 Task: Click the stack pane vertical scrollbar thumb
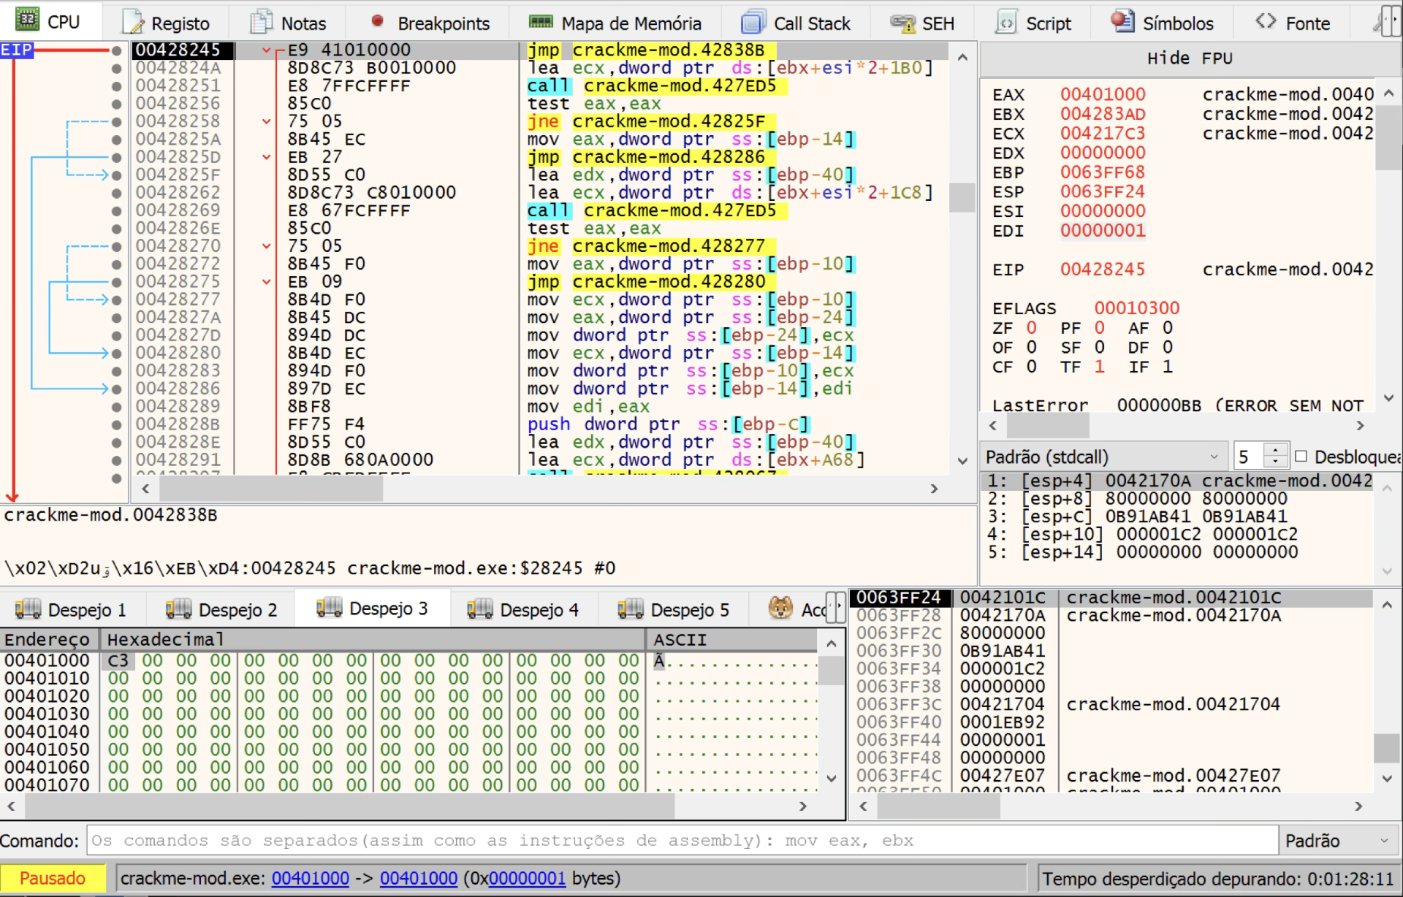1386,748
